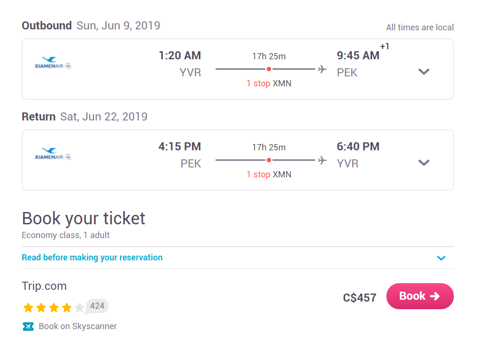Click the airplane icon on outbound route line
The height and width of the screenshot is (341, 479).
[x=322, y=69]
